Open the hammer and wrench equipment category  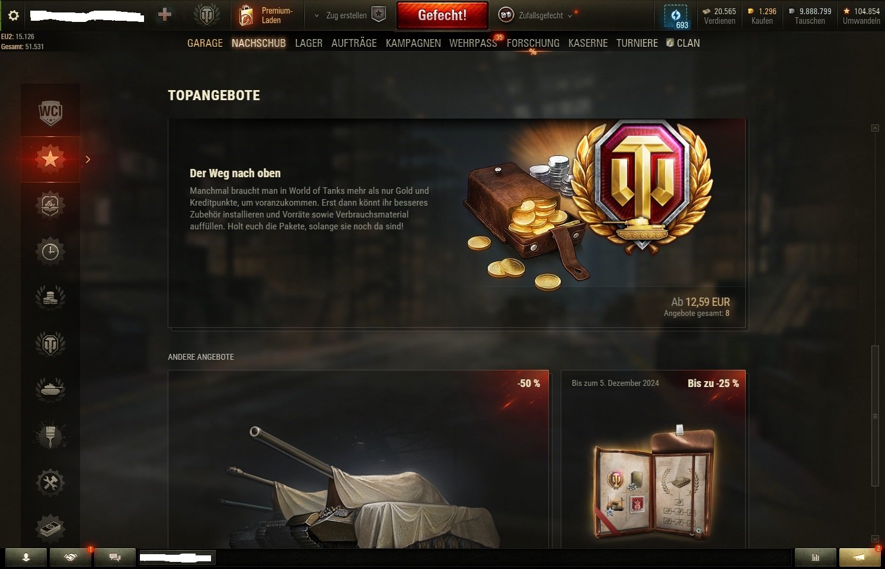point(50,482)
